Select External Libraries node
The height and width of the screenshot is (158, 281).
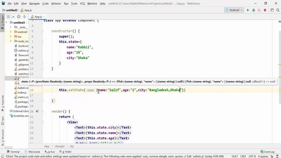tap(19, 111)
